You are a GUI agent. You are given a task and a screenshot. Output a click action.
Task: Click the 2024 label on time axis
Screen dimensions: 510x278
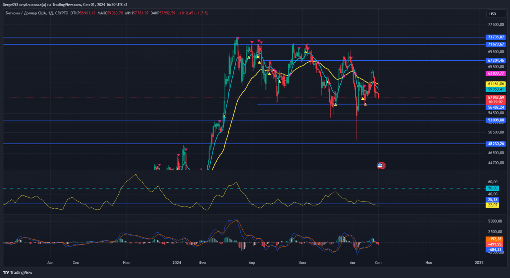[177, 263]
